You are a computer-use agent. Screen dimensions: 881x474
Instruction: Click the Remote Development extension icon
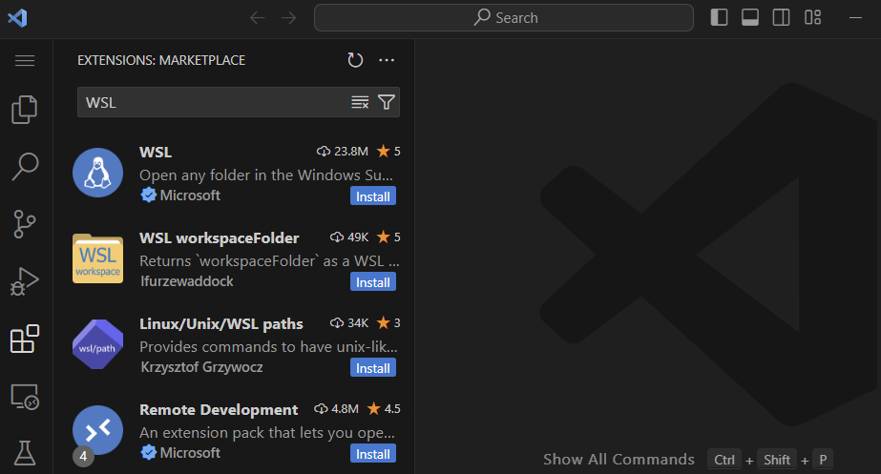tap(97, 430)
